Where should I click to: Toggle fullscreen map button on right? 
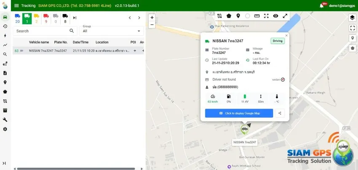[x=353, y=28]
